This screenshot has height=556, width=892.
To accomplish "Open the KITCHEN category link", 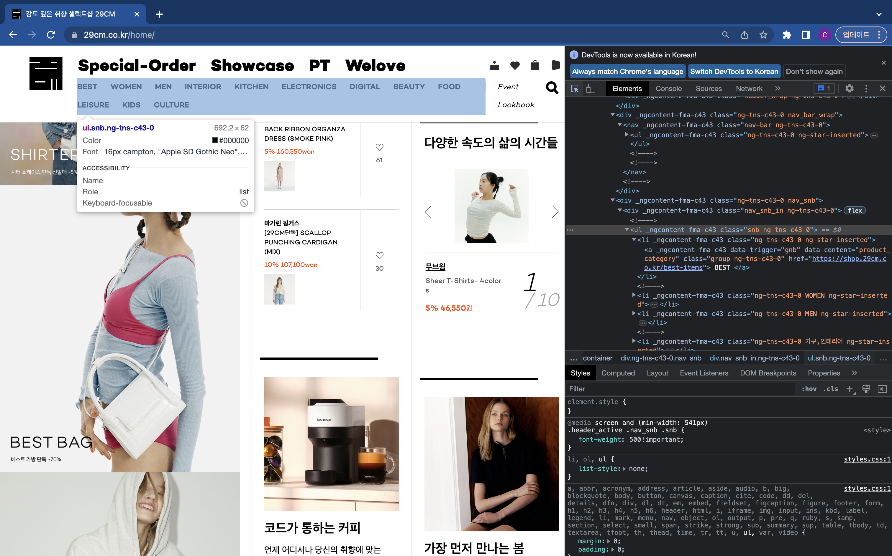I will (251, 87).
